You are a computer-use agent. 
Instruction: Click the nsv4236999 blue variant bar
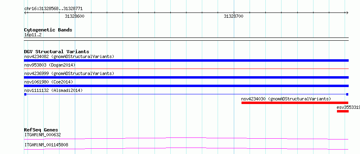pos(186,77)
